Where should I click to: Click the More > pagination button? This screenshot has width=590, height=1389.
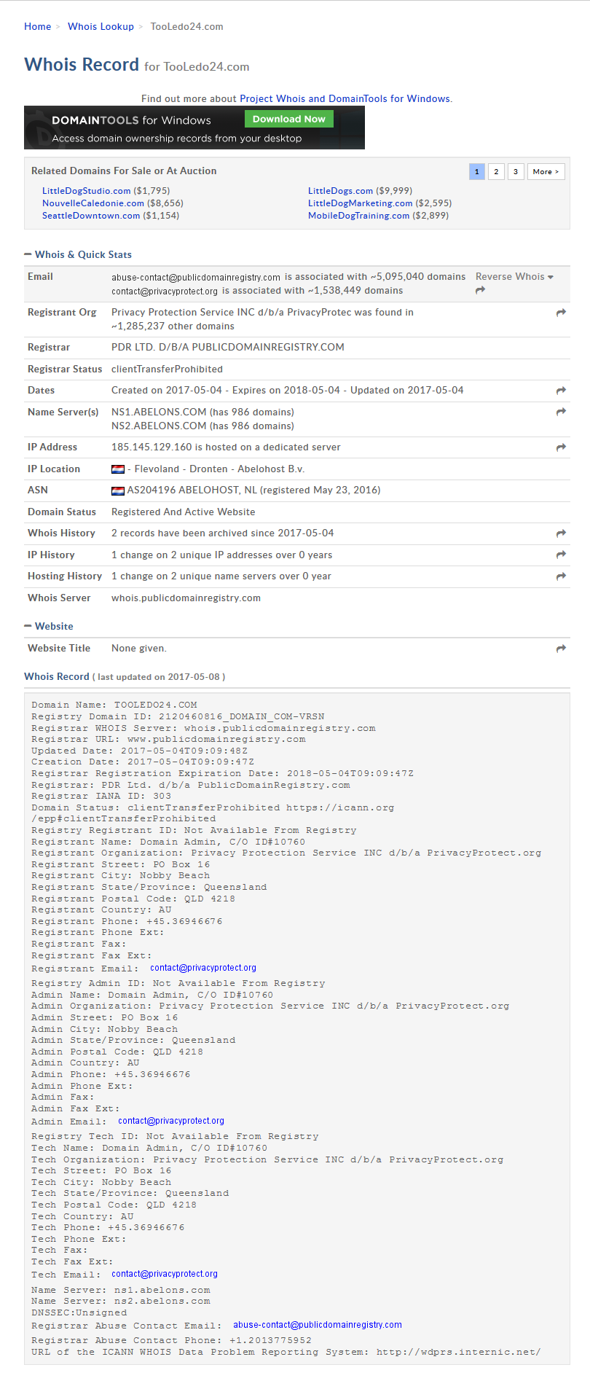[x=546, y=172]
